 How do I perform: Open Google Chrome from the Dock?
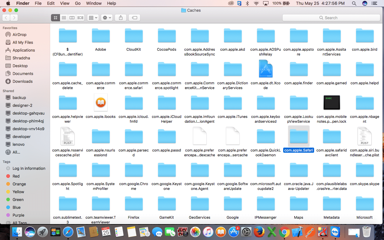(x=284, y=232)
